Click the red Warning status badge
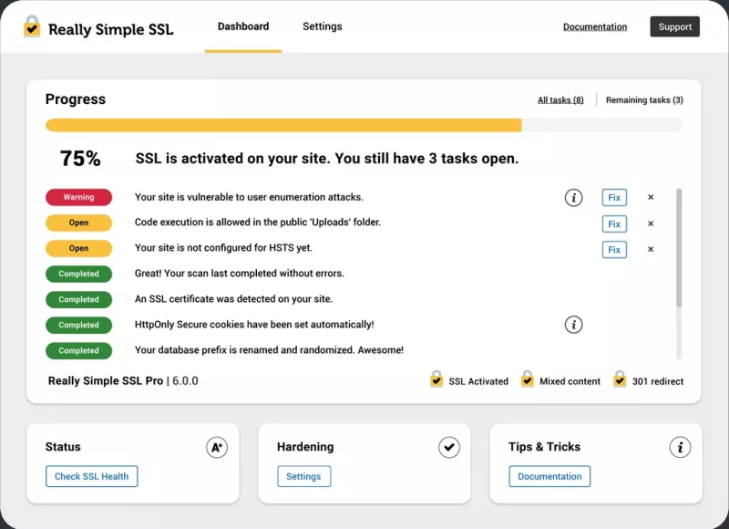Screen dimensions: 729x529 point(78,197)
